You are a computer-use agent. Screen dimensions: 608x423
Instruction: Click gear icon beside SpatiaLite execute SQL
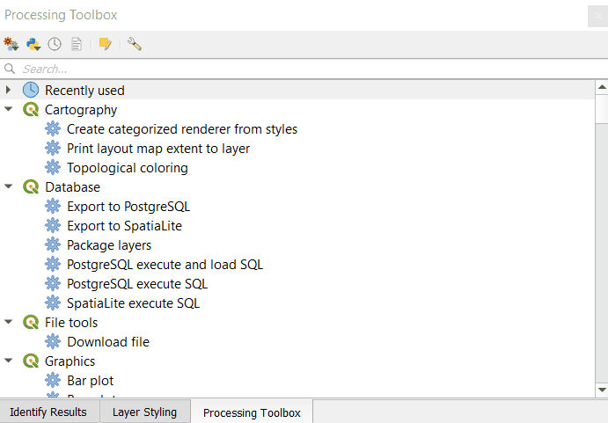point(53,303)
